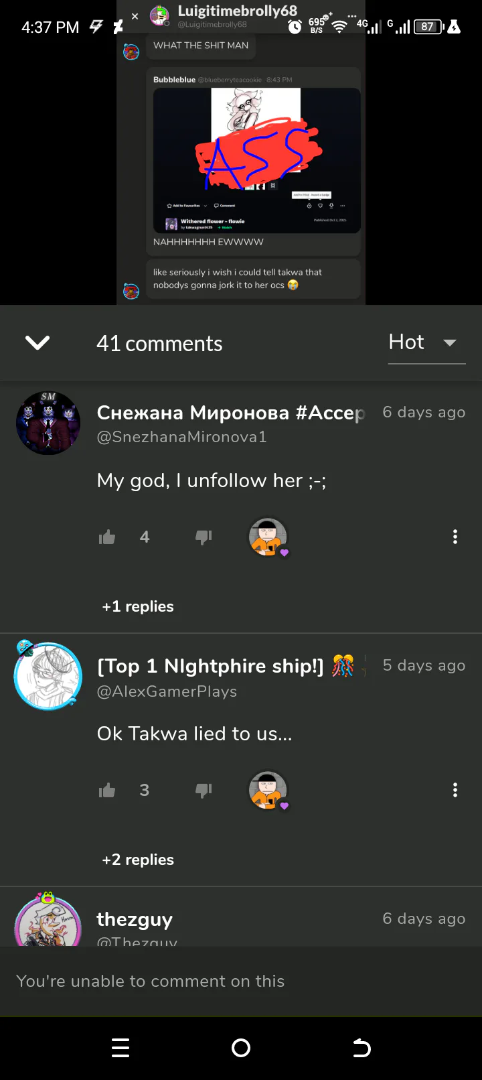
Task: Dislike the "My god, I unfollow her" comment
Action: tap(204, 537)
